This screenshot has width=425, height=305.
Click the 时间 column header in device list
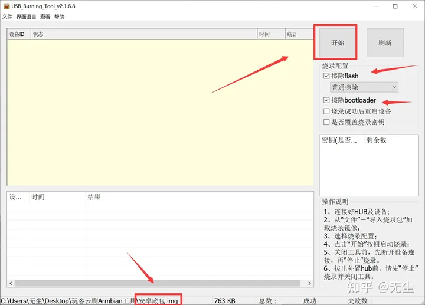[x=270, y=34]
